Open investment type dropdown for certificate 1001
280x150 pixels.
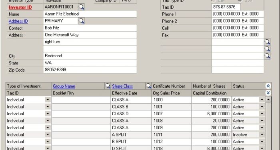point(48,107)
